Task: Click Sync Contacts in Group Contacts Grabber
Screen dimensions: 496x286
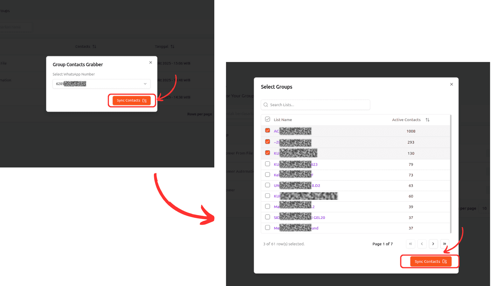Action: [131, 100]
